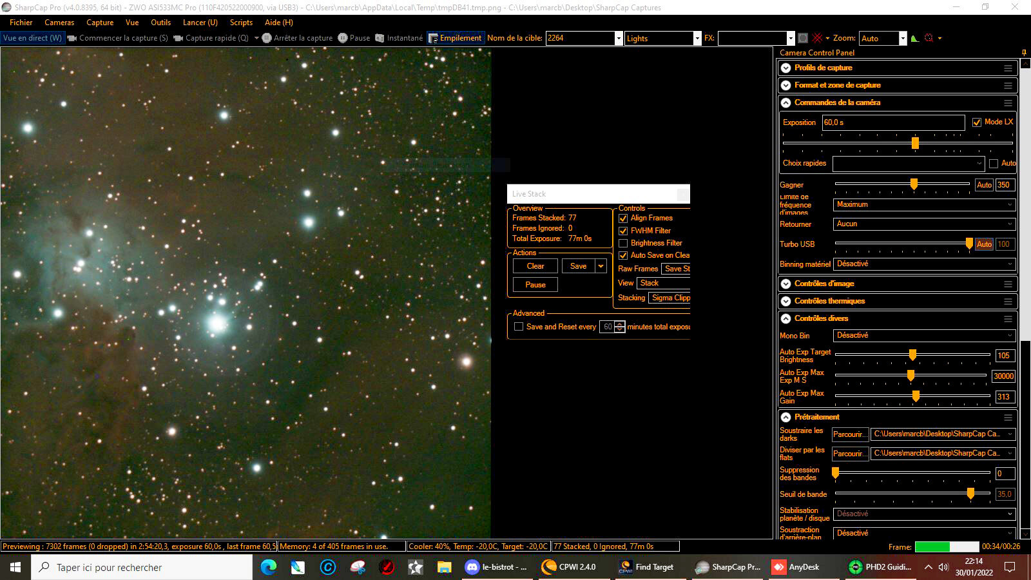This screenshot has height=580, width=1031.
Task: Click the volume speaker tray icon
Action: [x=943, y=567]
